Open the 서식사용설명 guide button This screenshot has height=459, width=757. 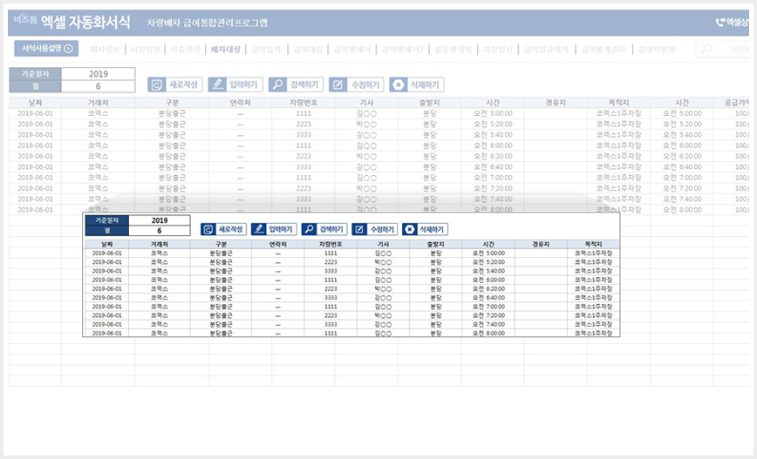[x=46, y=48]
